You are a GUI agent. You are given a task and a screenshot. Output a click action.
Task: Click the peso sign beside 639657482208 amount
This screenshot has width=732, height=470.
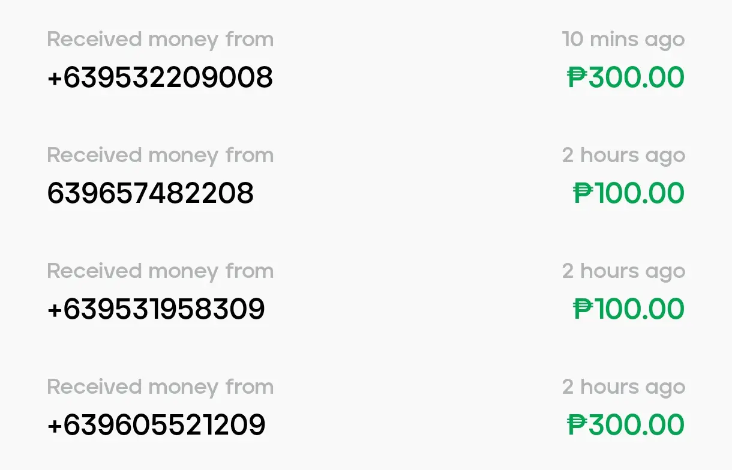[x=584, y=193]
